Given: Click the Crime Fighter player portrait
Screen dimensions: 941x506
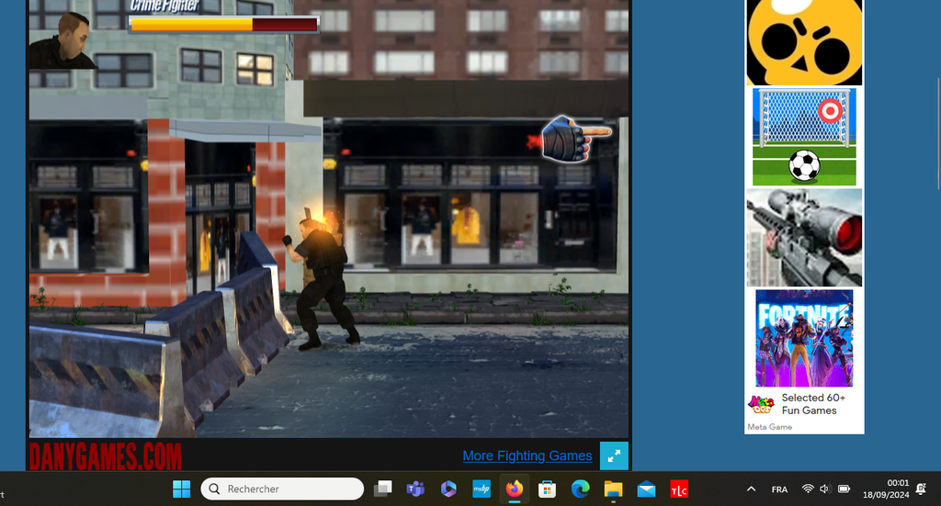Looking at the screenshot, I should point(62,40).
